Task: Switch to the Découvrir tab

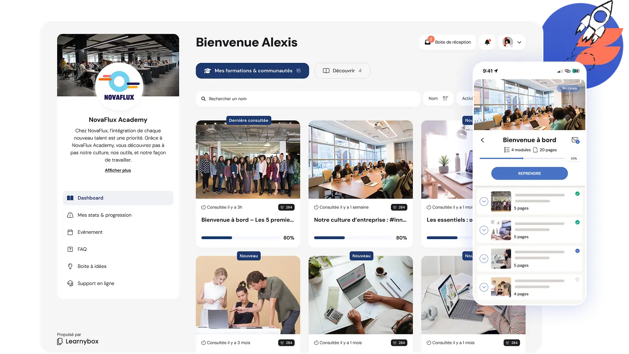Action: 342,70
